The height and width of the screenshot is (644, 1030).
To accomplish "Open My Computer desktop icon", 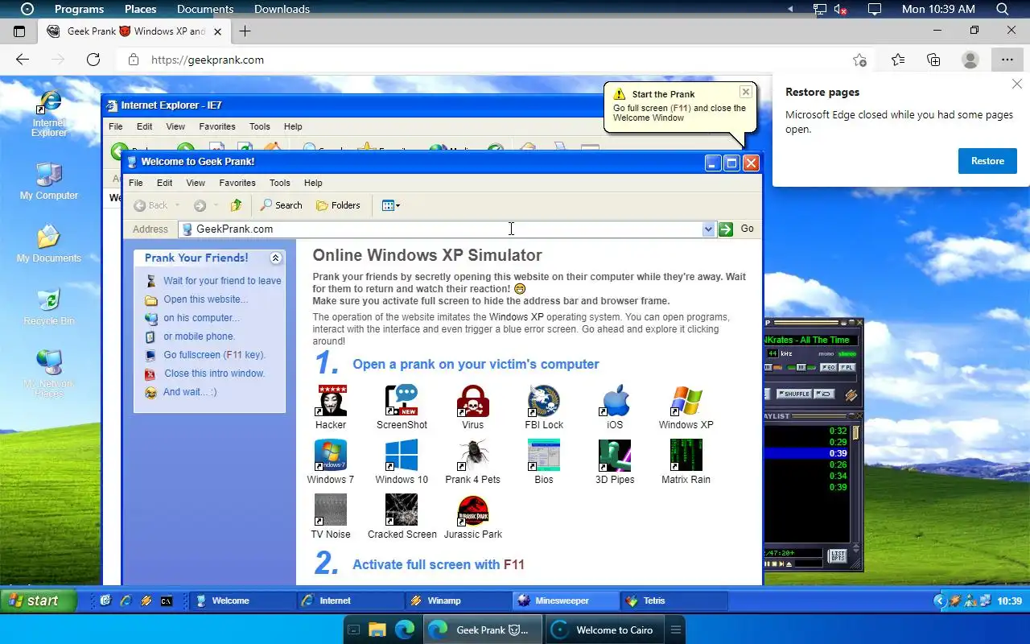I will click(x=49, y=181).
